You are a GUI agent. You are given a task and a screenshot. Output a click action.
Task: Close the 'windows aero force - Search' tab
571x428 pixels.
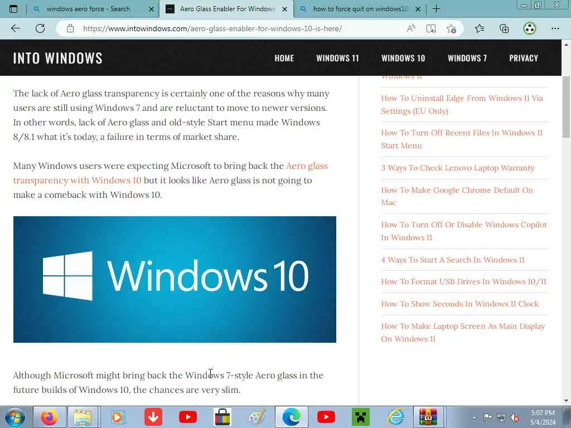coord(152,9)
